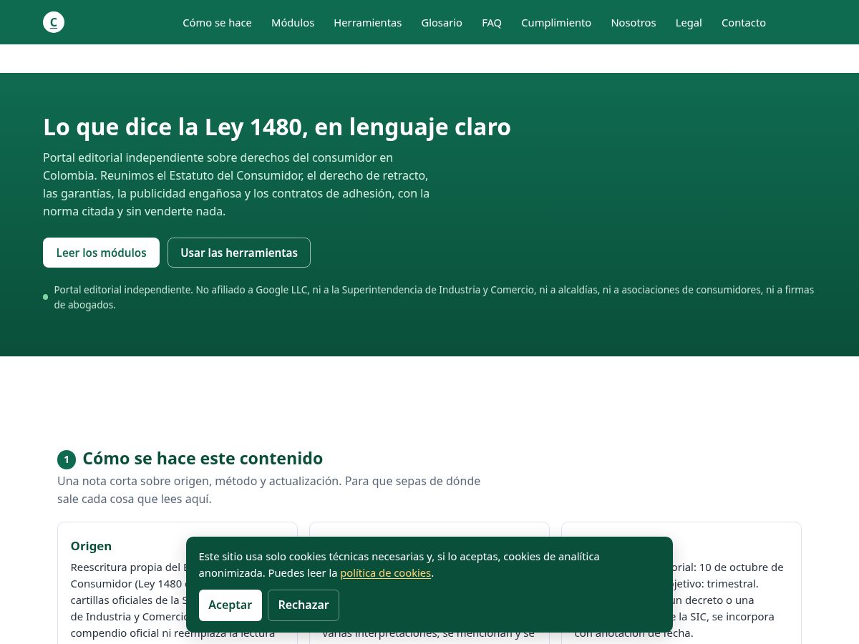Open the FAQ navigation link
The width and height of the screenshot is (859, 644).
point(492,22)
